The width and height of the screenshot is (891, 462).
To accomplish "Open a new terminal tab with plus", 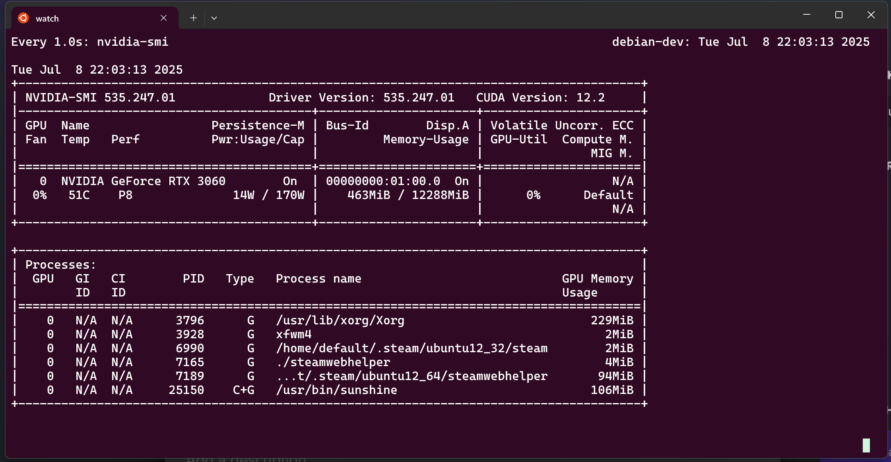I will click(193, 18).
